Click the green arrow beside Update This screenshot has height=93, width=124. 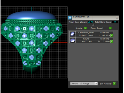pos(85,28)
